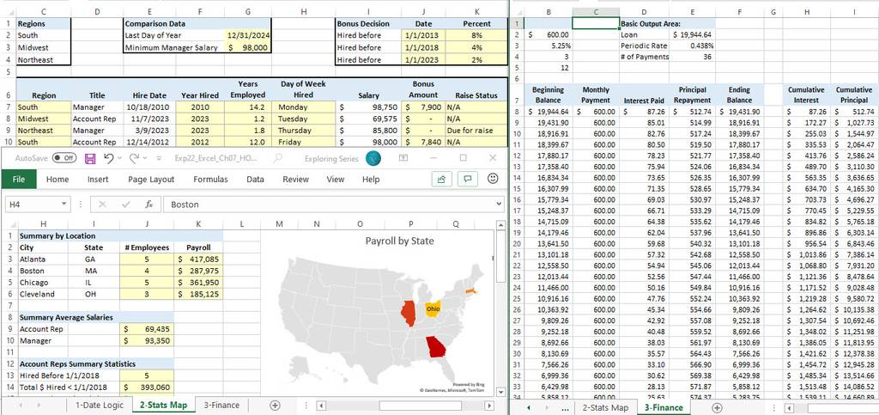Click the green File button
This screenshot has width=879, height=415.
coord(19,180)
